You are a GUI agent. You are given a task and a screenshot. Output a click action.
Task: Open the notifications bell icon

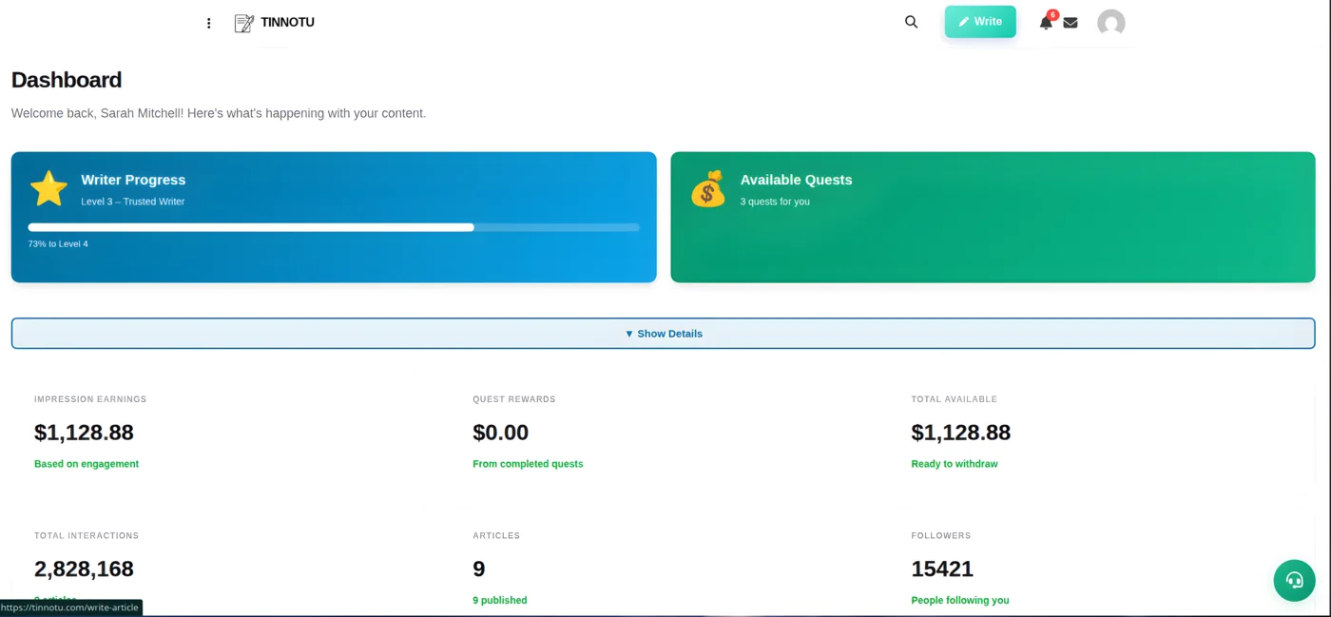[x=1046, y=23]
